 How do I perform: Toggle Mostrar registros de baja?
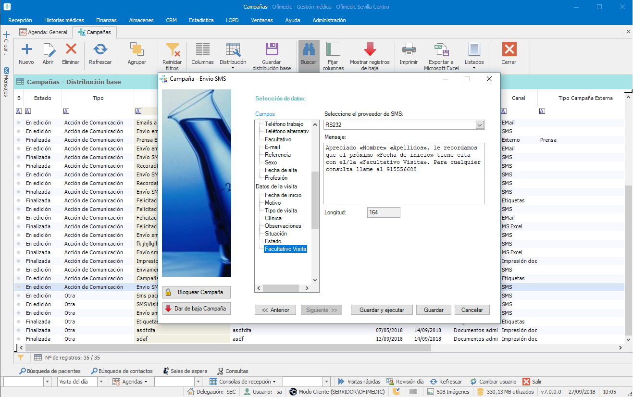370,50
